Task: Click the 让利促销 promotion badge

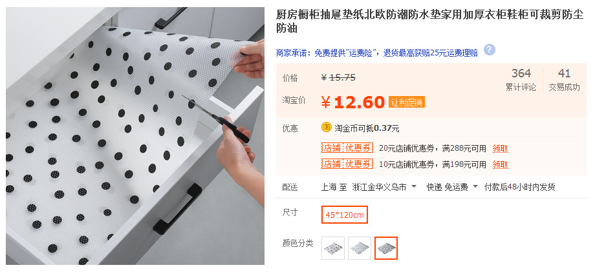Action: tap(406, 102)
